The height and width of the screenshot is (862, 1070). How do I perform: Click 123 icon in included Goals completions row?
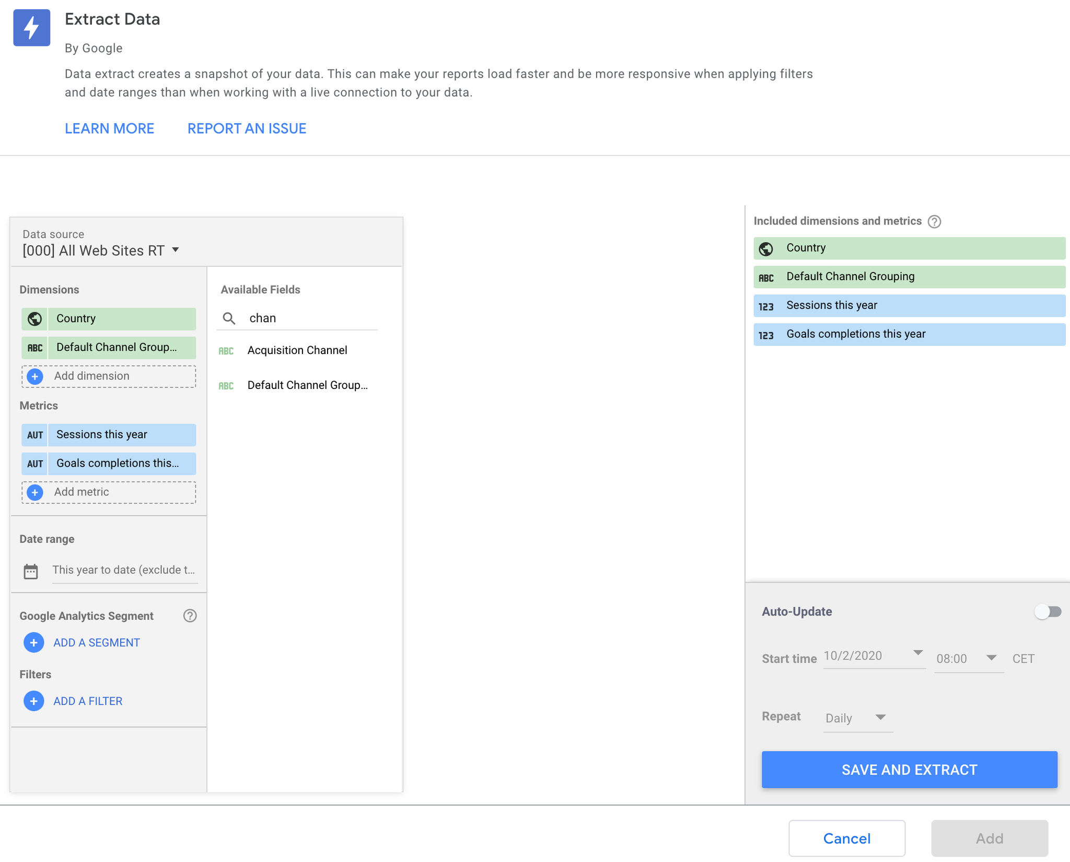(766, 335)
